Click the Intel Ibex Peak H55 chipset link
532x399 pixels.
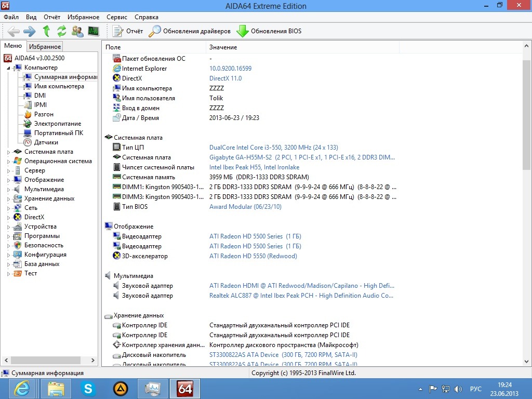point(254,167)
